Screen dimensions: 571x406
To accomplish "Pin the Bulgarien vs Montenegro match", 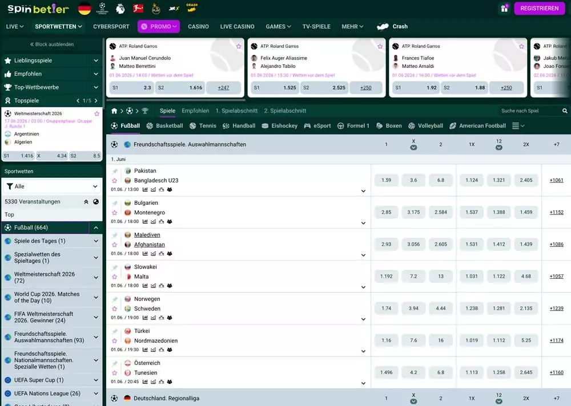I will coord(115,203).
